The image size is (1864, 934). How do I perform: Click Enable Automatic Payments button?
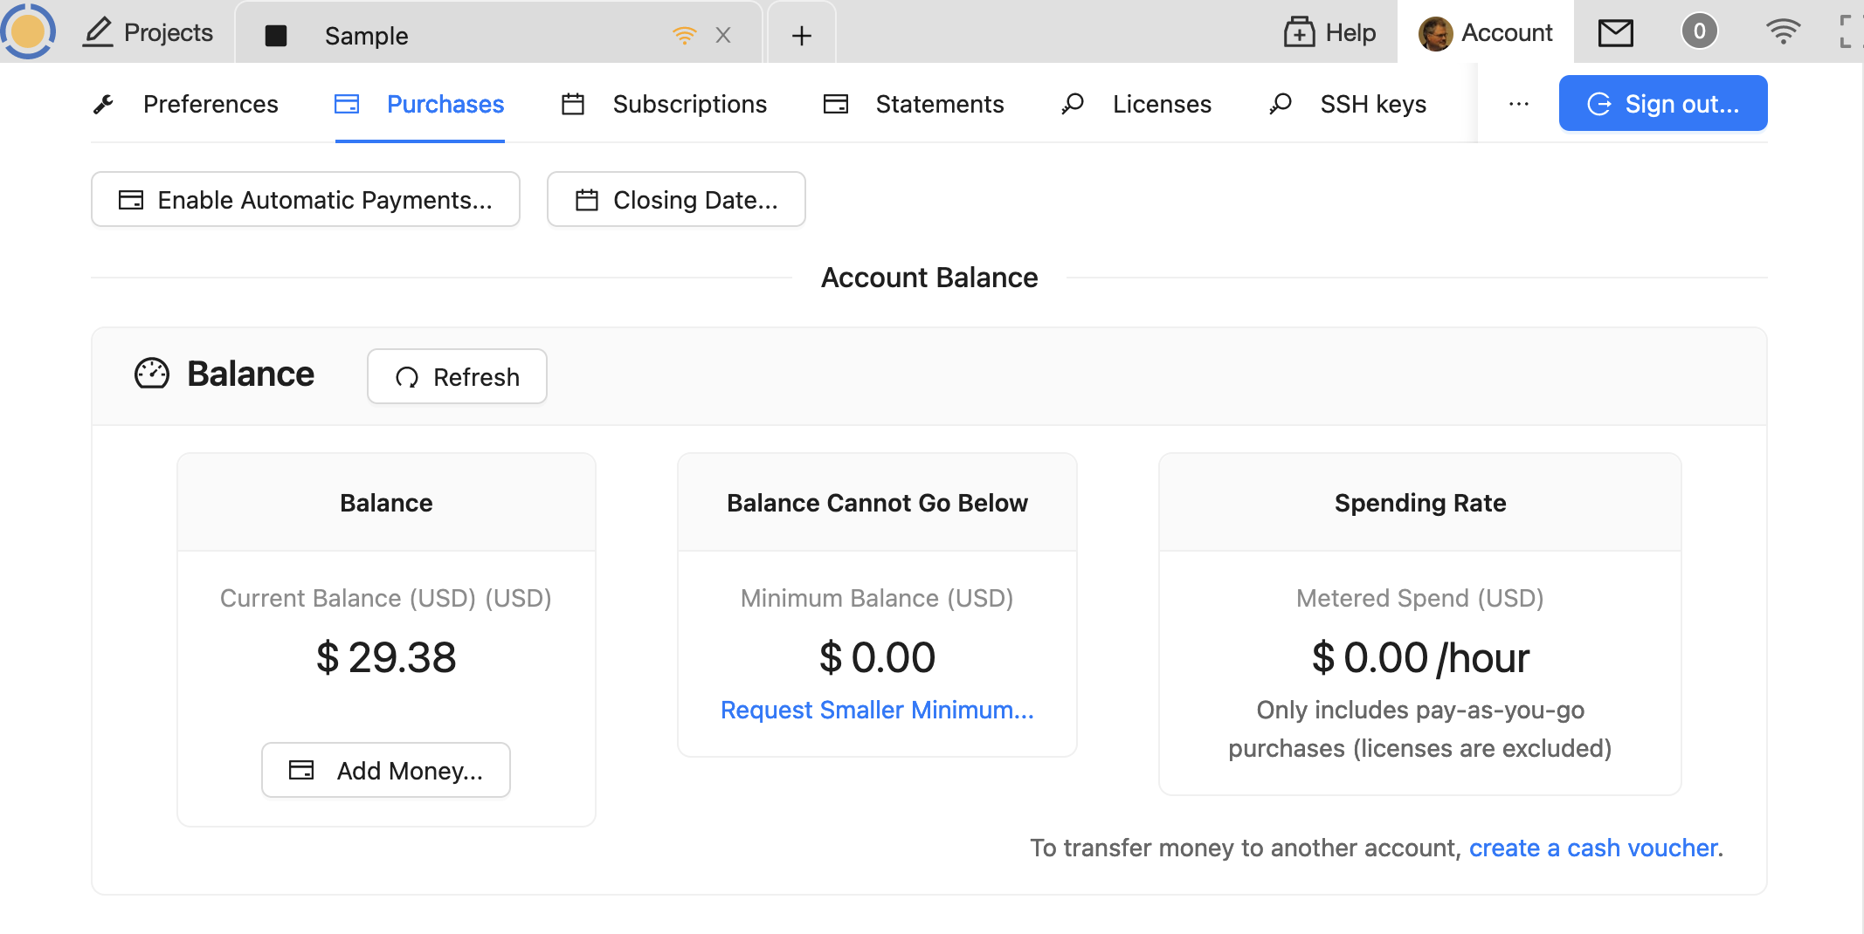306,200
